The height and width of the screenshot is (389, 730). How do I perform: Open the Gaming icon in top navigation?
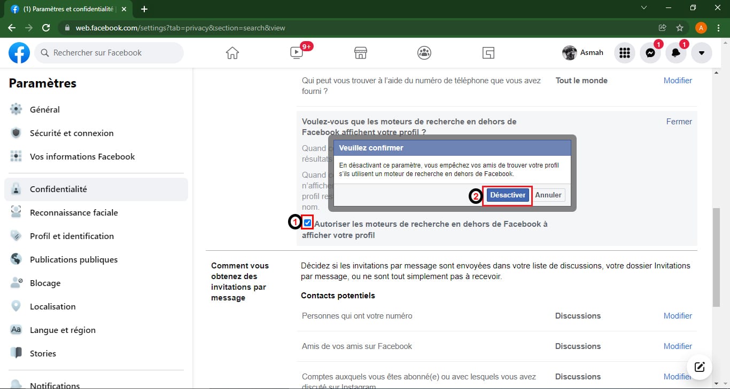pyautogui.click(x=488, y=53)
